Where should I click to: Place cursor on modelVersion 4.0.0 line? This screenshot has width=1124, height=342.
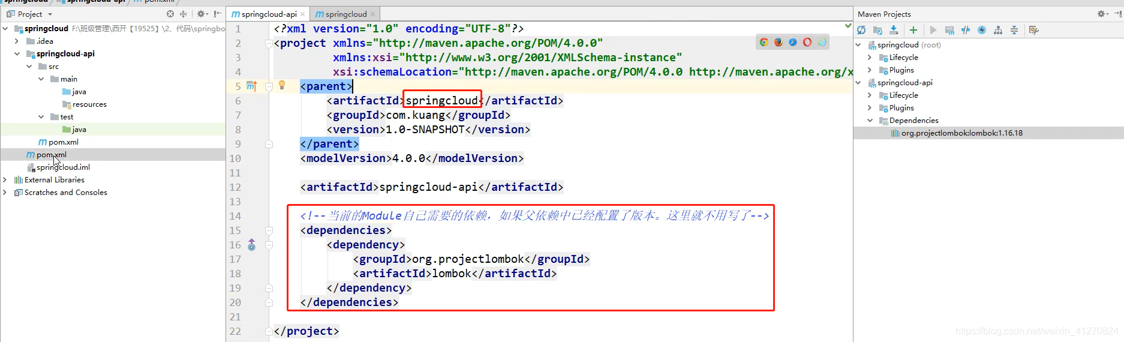point(411,158)
